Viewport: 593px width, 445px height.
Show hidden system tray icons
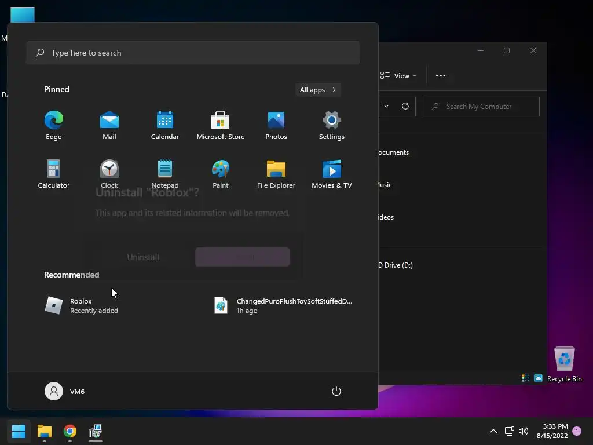coord(493,431)
